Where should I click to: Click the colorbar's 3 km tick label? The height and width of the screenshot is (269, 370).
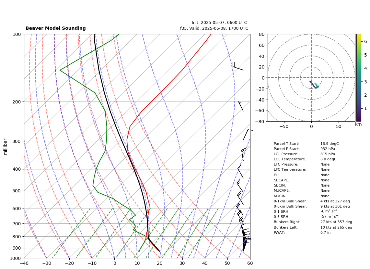tap(365, 82)
